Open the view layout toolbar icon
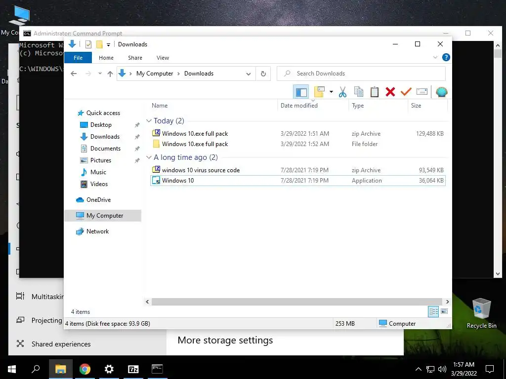 coord(319,92)
